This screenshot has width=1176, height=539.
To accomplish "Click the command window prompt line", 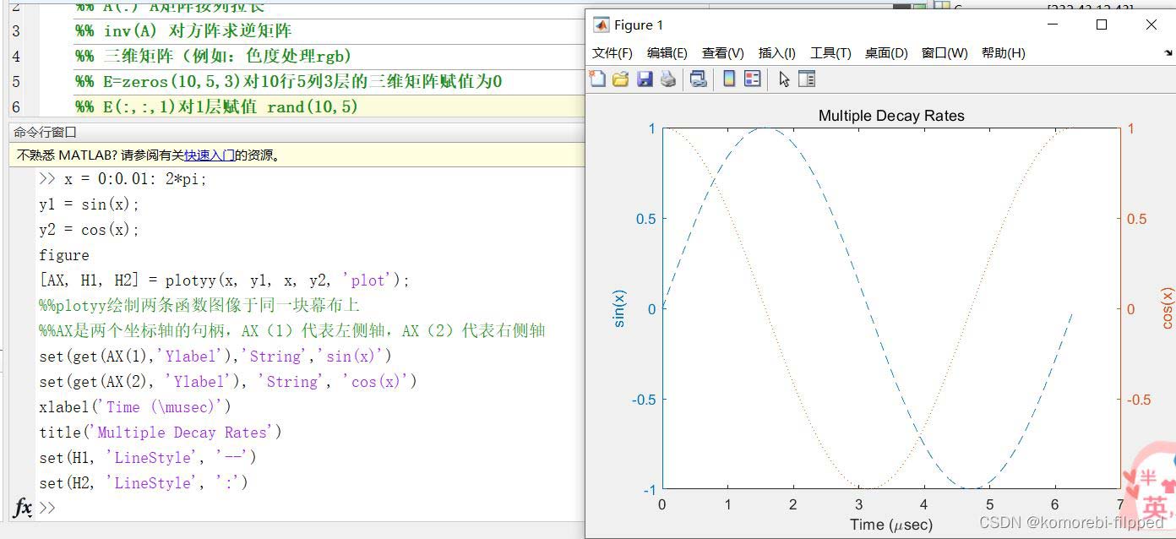I will [253, 508].
